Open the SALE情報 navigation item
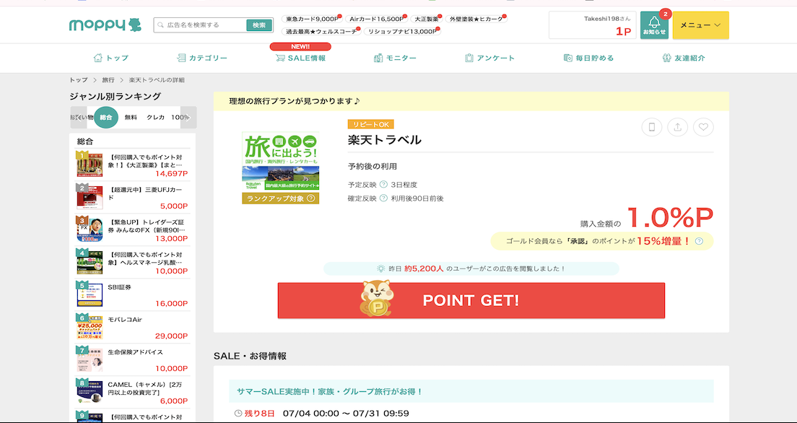 tap(300, 58)
